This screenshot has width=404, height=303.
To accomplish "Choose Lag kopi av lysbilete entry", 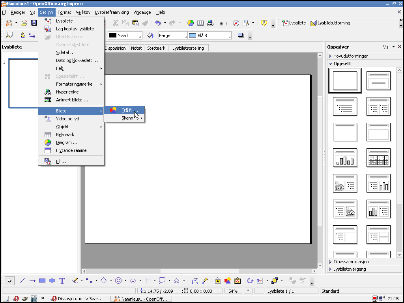I will click(71, 29).
